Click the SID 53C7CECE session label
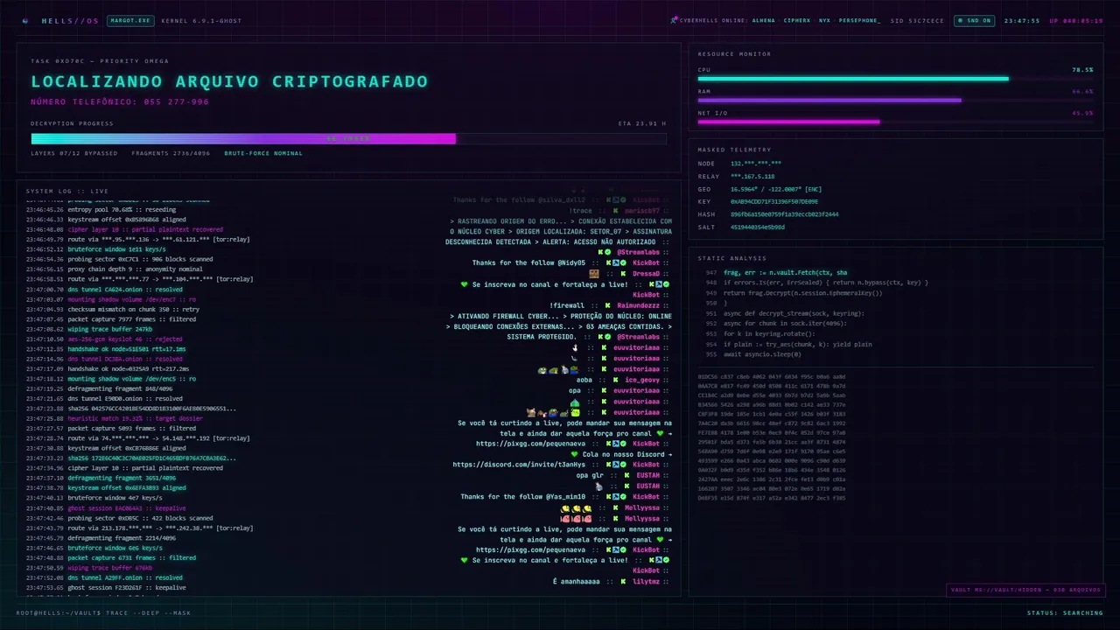Screen dimensions: 1120x630 click(x=917, y=20)
